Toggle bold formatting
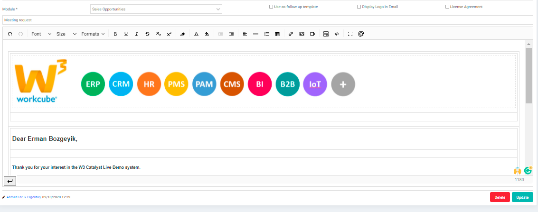This screenshot has height=212, width=538. [x=115, y=34]
